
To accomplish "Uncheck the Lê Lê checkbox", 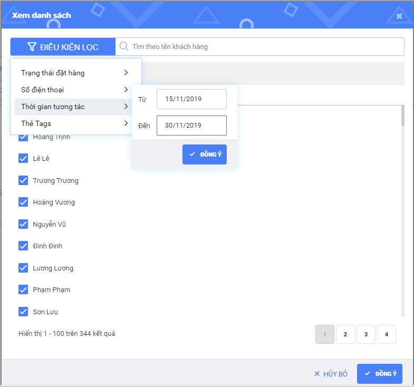I will click(23, 158).
